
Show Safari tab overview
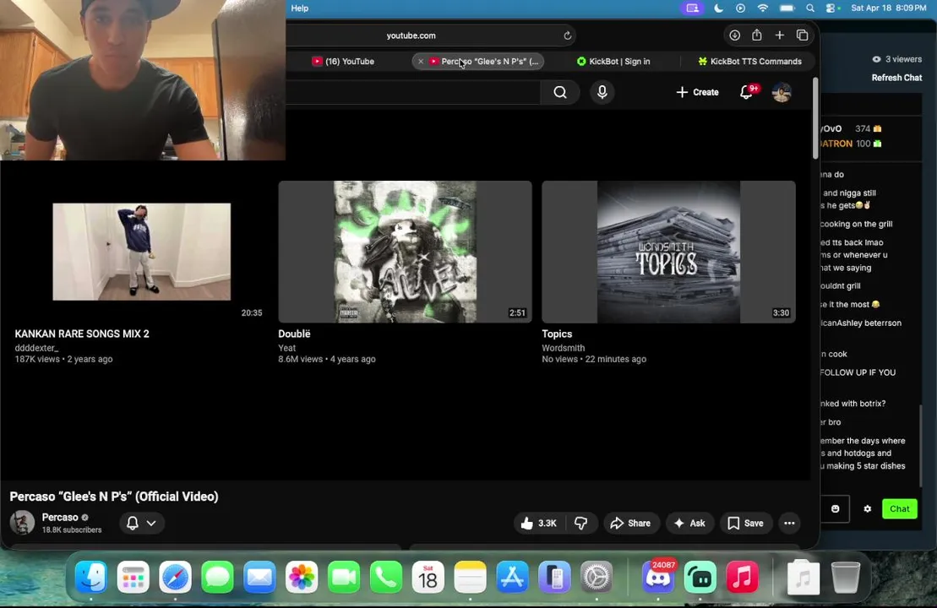click(803, 35)
